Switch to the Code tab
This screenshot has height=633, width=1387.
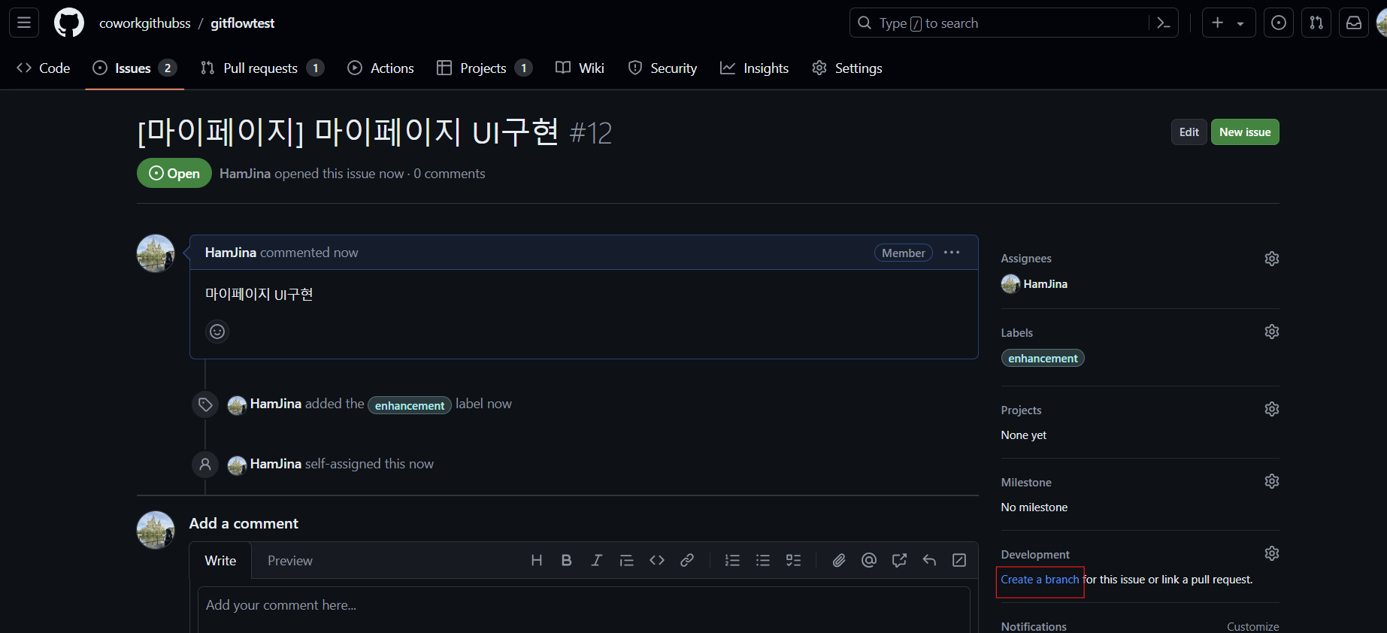click(x=44, y=68)
